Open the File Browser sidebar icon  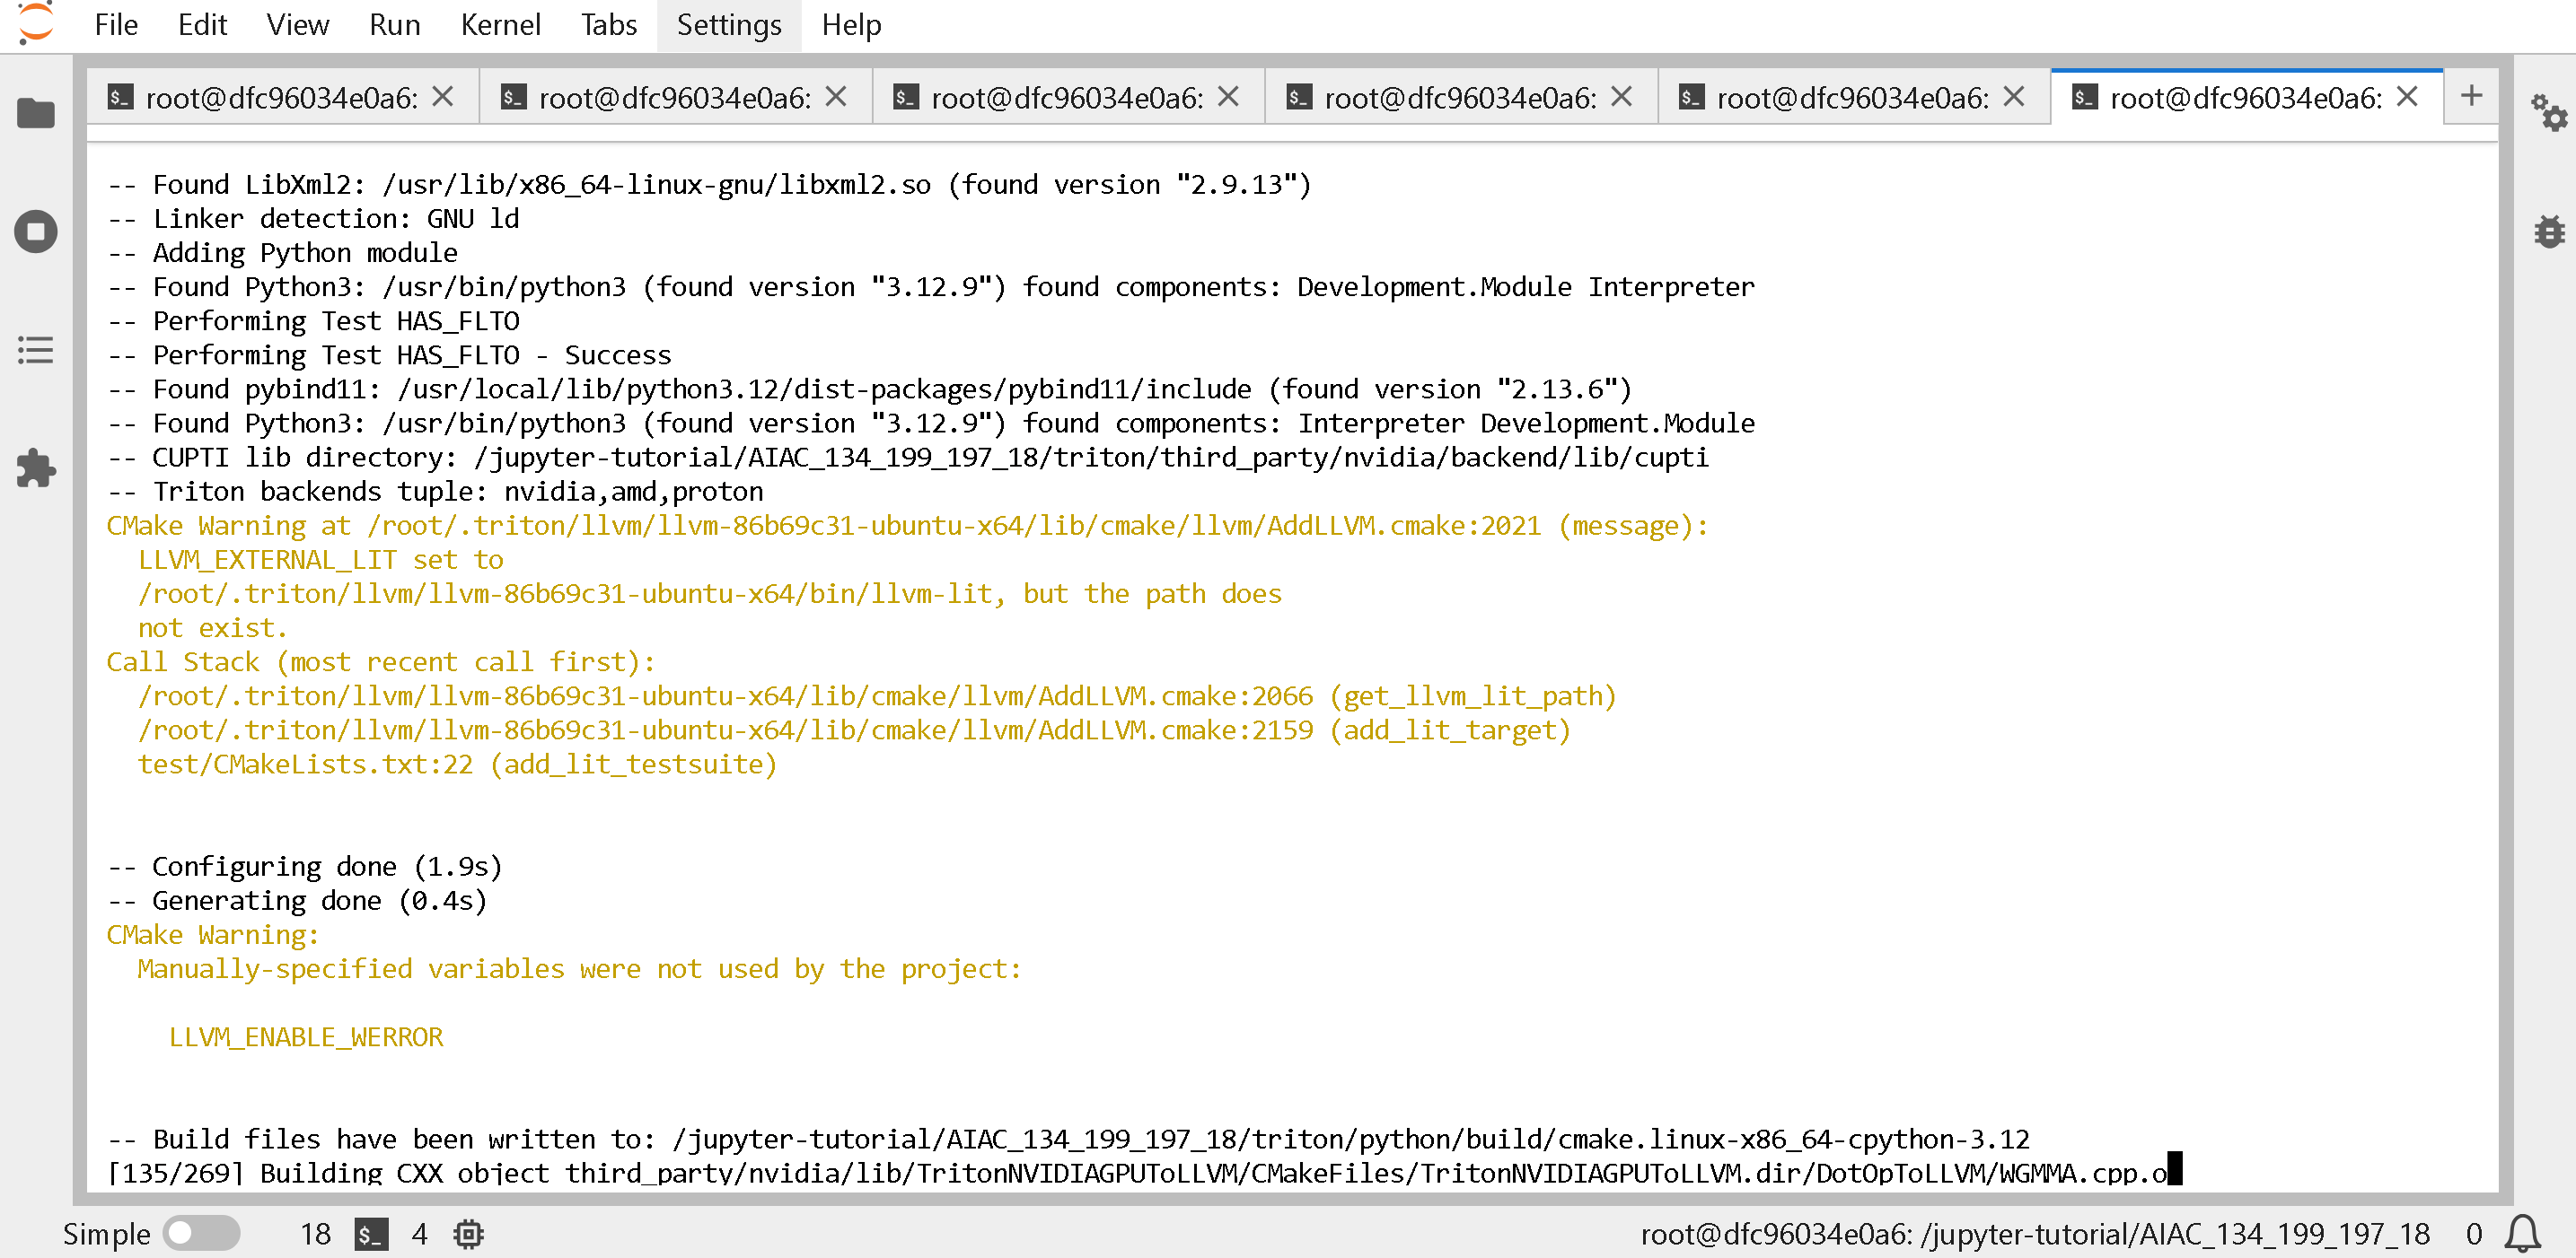pyautogui.click(x=36, y=113)
